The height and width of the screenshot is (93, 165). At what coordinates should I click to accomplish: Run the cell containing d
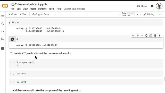click(12, 39)
